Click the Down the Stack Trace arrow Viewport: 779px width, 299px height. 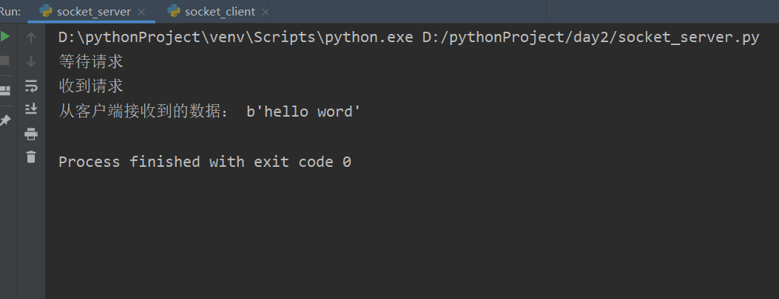tap(31, 61)
